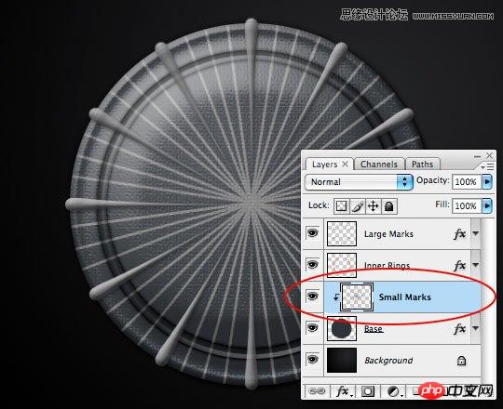Image resolution: width=503 pixels, height=409 pixels.
Task: Click the Opacity 100% field
Action: 466,182
